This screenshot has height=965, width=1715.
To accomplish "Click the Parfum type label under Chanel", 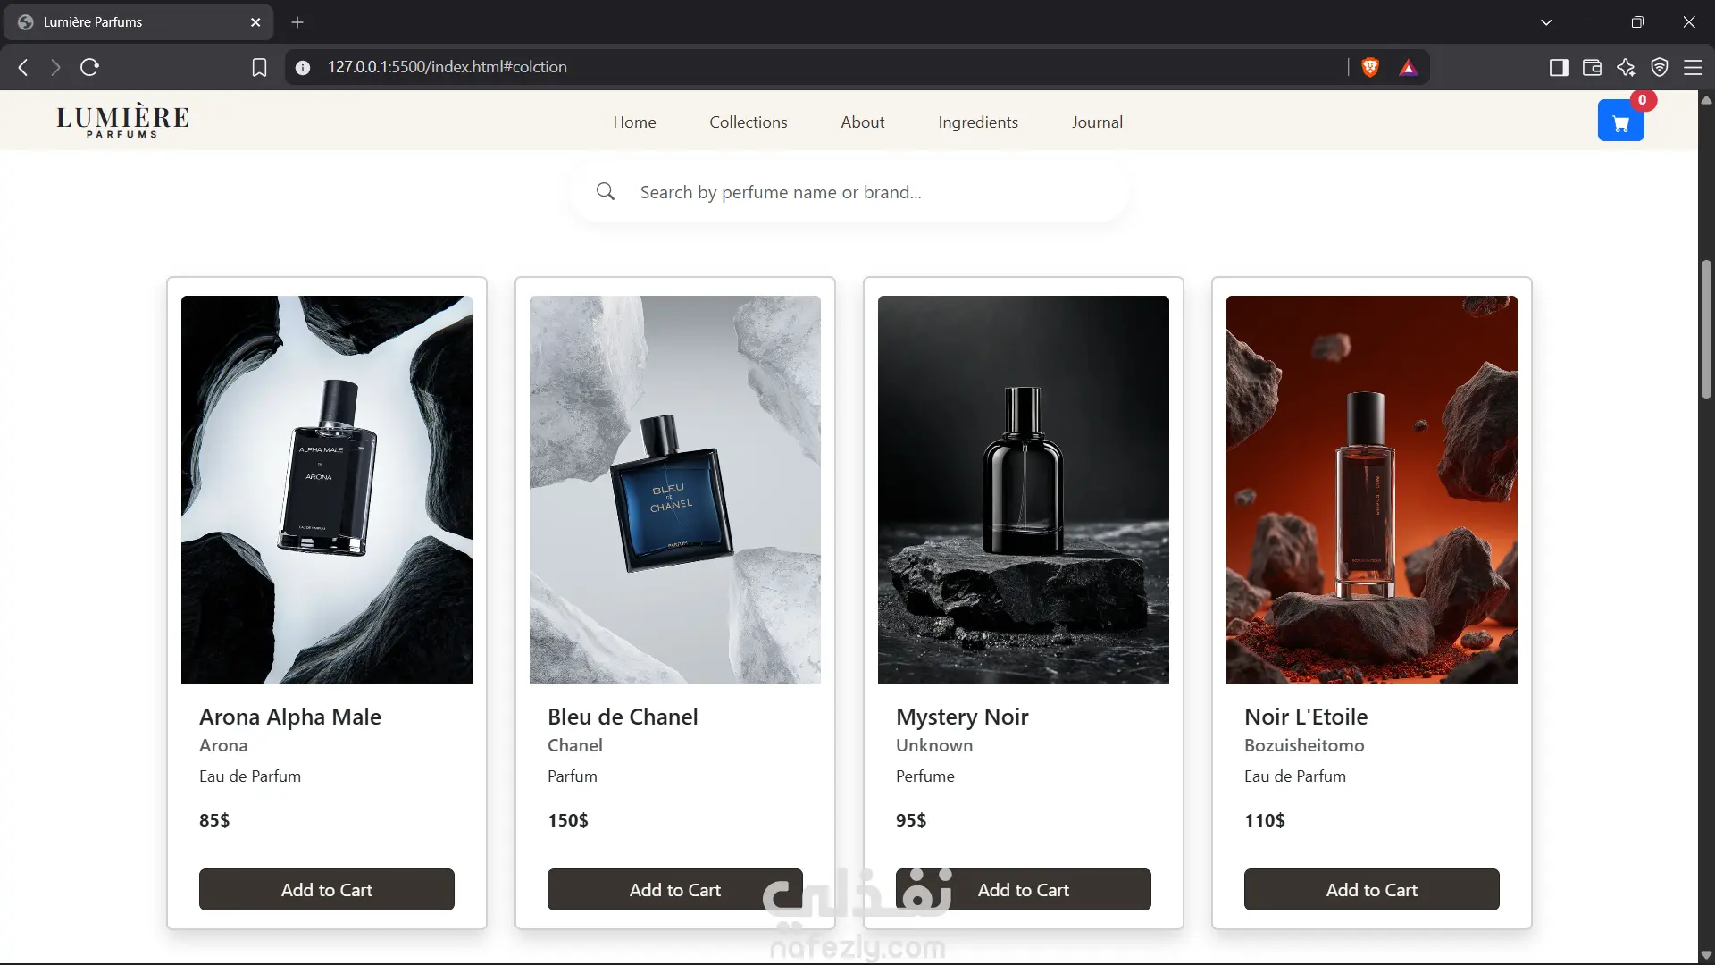I will pyautogui.click(x=573, y=776).
